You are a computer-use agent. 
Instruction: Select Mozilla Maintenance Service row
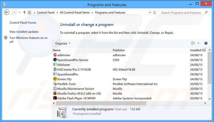click(x=130, y=89)
